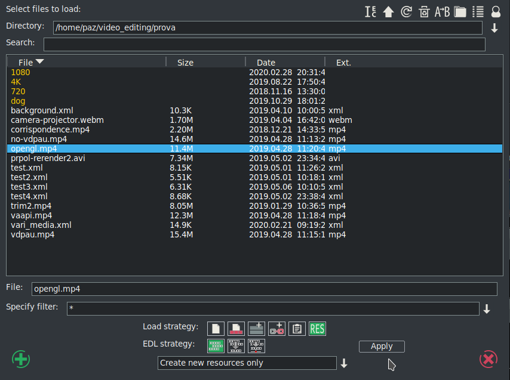The width and height of the screenshot is (510, 380).
Task: Sort files by the Date column
Action: (266, 62)
